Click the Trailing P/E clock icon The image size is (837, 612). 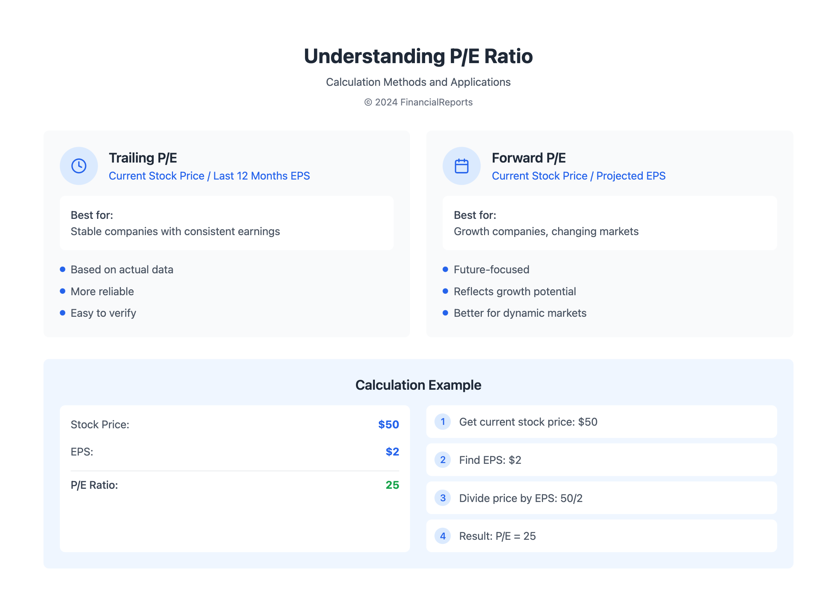79,166
